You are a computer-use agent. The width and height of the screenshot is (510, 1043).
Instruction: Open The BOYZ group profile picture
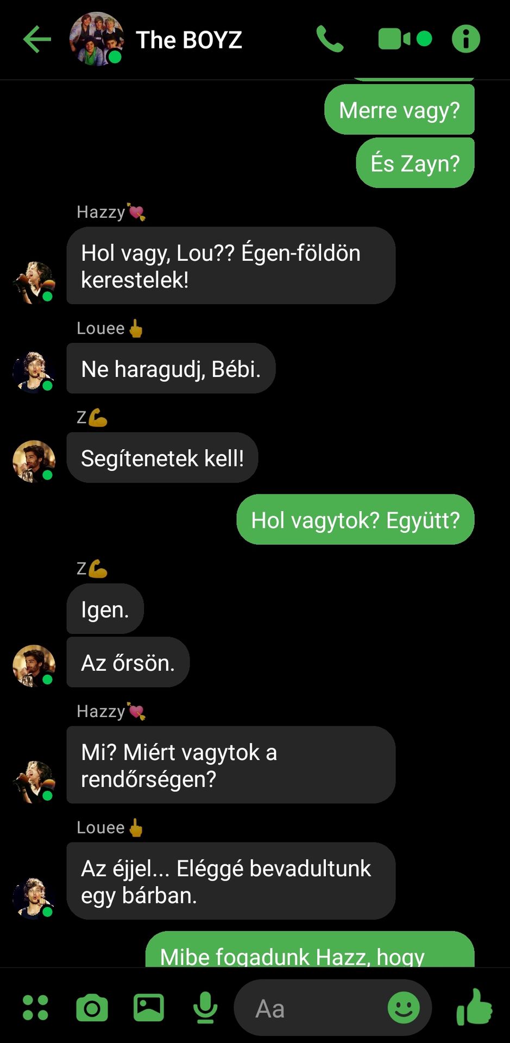(x=97, y=39)
